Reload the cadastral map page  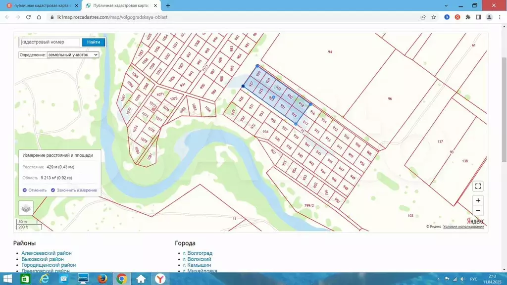pyautogui.click(x=28, y=17)
